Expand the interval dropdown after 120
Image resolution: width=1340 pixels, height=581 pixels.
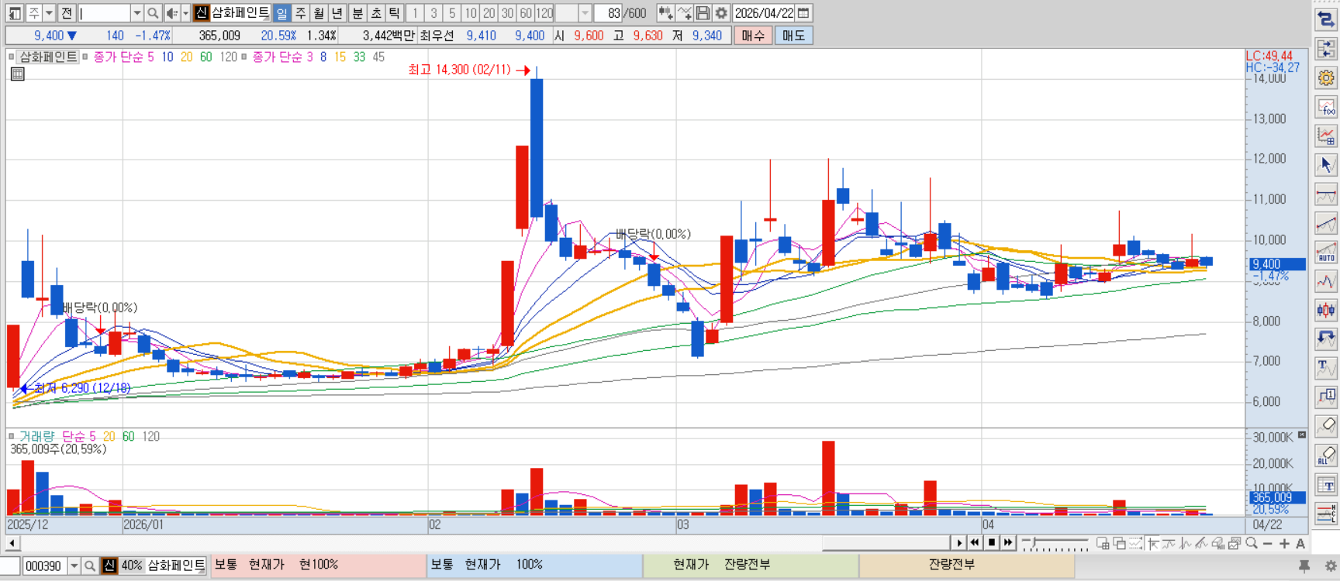click(585, 13)
